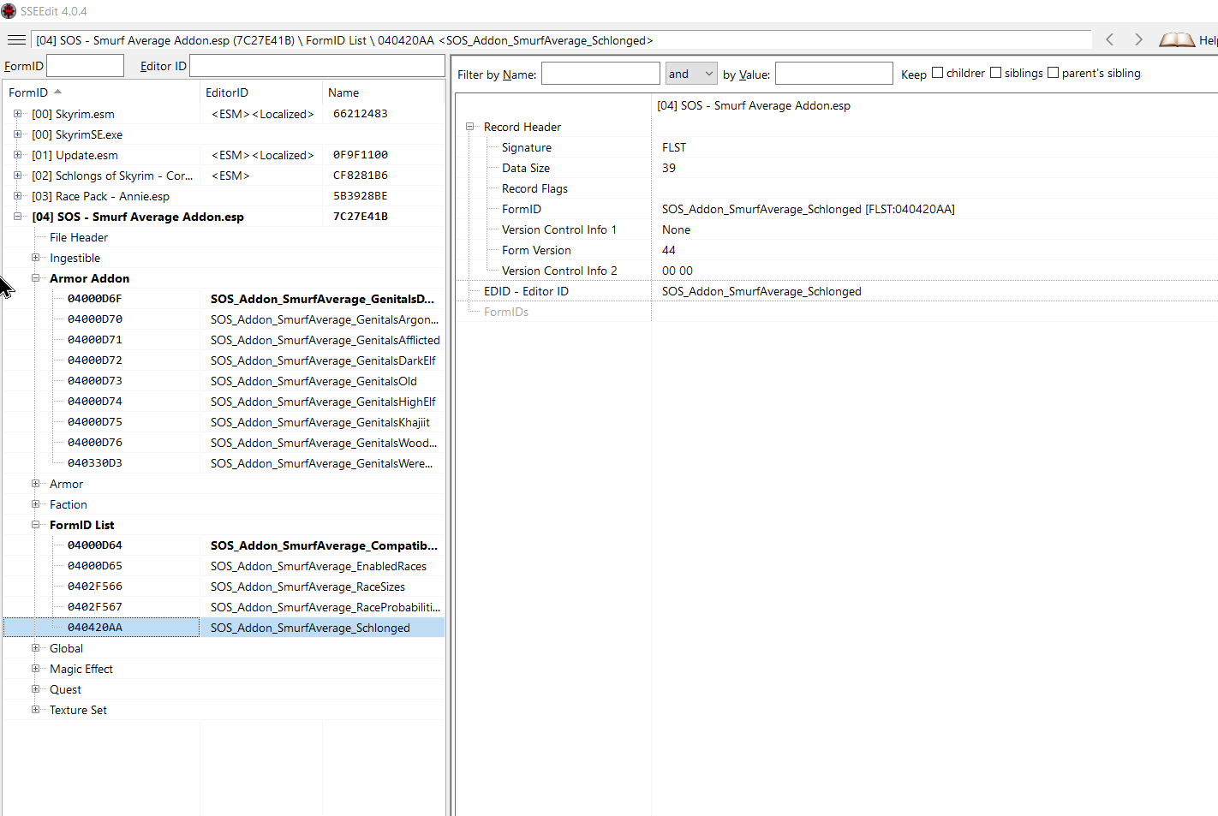The height and width of the screenshot is (816, 1218).
Task: Open the Help book icon
Action: coord(1177,39)
